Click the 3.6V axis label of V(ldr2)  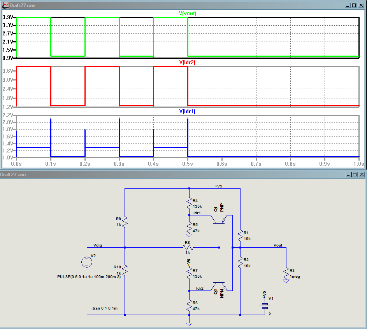(x=8, y=71)
